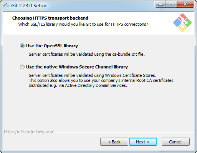The width and height of the screenshot is (197, 153).
Task: Click the disabled maximize window button
Action: pyautogui.click(x=171, y=4)
